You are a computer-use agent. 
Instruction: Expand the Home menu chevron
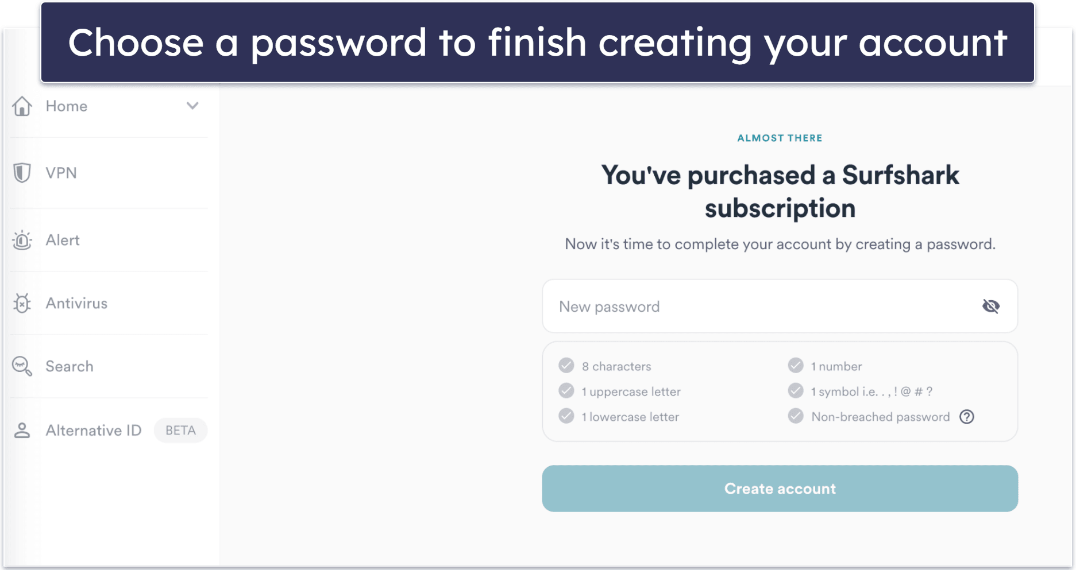192,106
